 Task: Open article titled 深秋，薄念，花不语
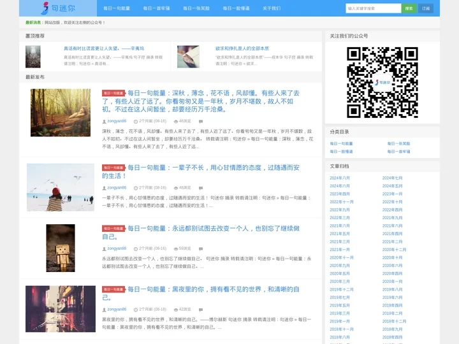(201, 101)
